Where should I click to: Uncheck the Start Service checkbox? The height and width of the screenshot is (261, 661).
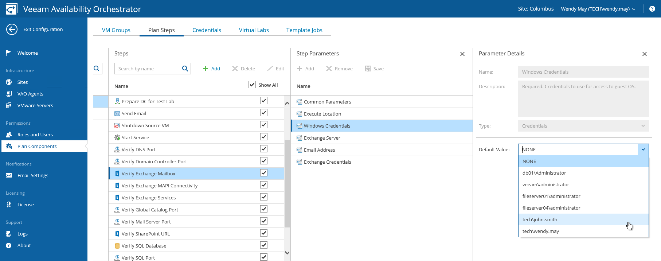coord(264,137)
